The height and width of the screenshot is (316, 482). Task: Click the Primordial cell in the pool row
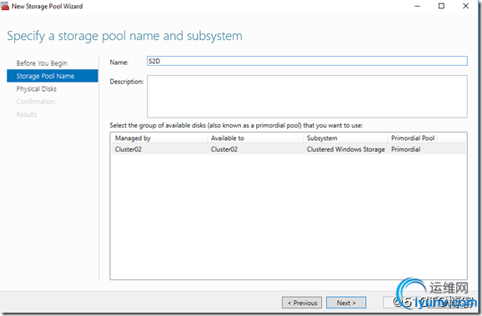(405, 149)
